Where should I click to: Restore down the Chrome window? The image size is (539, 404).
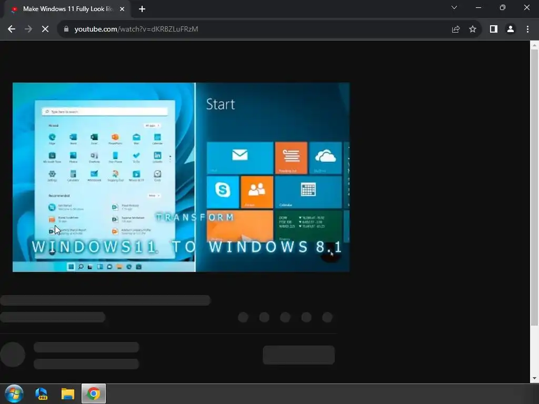click(503, 7)
